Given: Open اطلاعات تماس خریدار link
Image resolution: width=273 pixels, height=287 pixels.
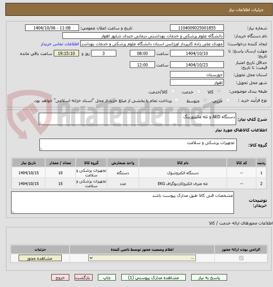Looking at the screenshot, I should pyautogui.click(x=60, y=44).
